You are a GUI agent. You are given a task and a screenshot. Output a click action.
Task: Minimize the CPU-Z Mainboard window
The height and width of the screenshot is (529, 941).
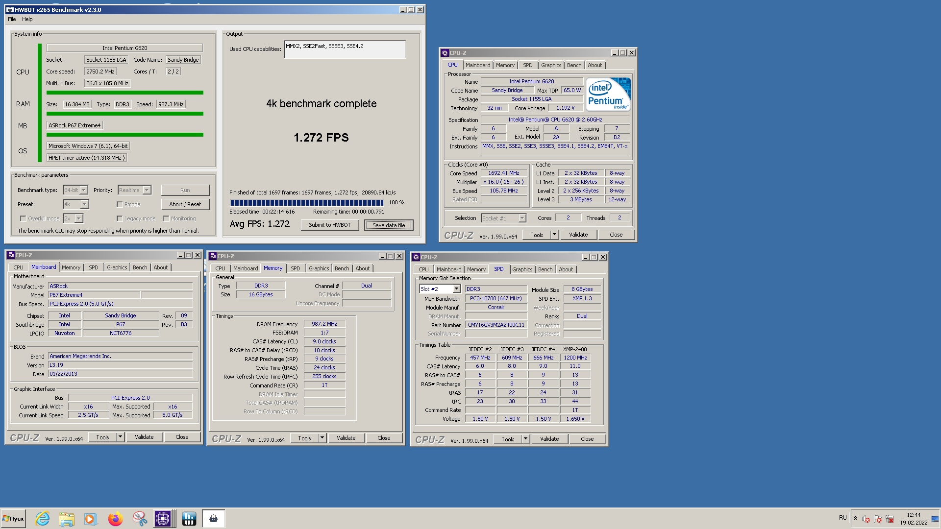180,255
